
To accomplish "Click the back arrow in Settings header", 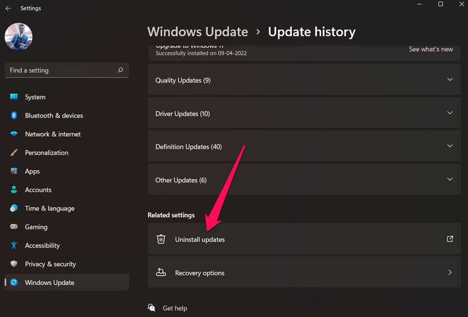I will pyautogui.click(x=8, y=8).
